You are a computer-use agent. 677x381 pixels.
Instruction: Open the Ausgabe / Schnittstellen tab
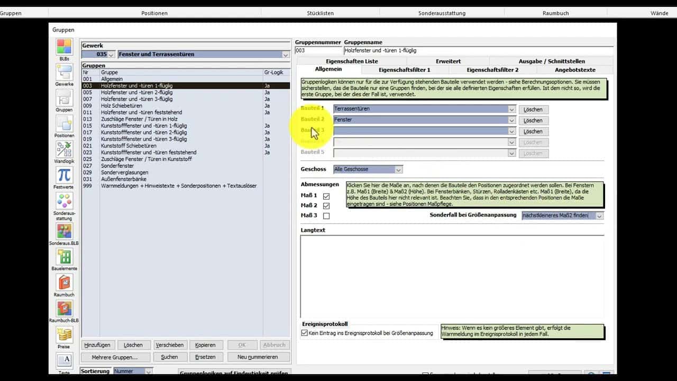point(552,61)
